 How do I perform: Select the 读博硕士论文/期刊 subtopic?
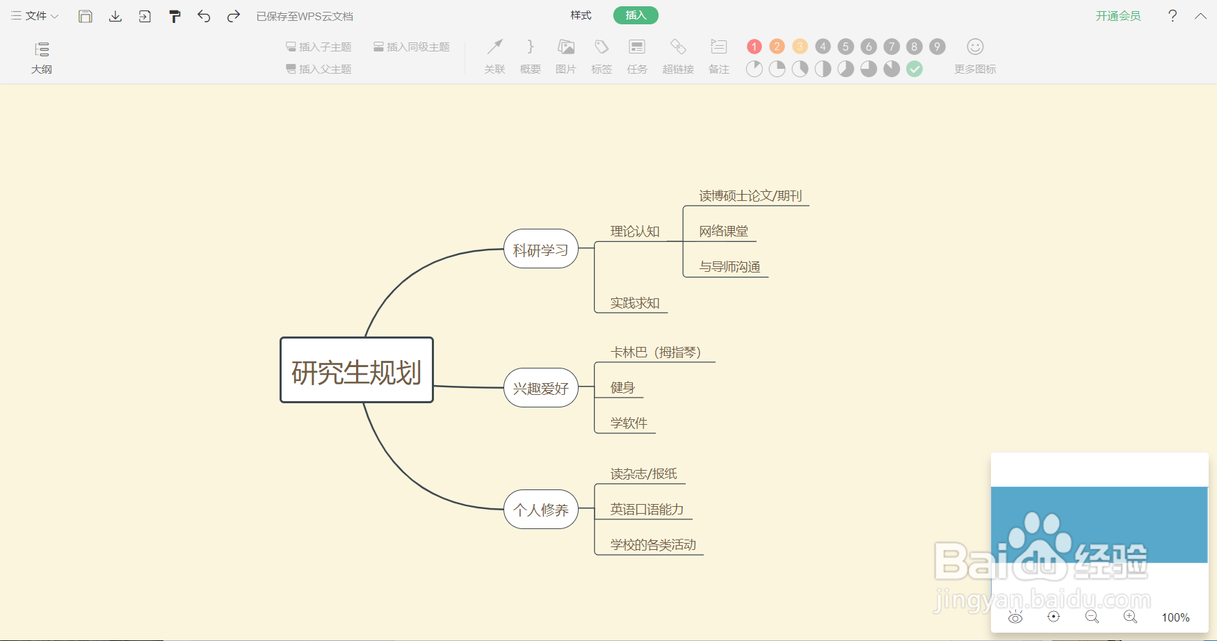point(750,195)
